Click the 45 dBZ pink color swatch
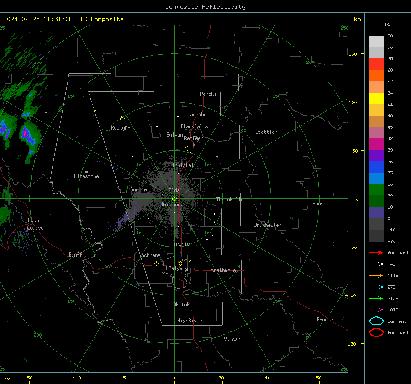Screen dimensions: 411x384 point(376,132)
